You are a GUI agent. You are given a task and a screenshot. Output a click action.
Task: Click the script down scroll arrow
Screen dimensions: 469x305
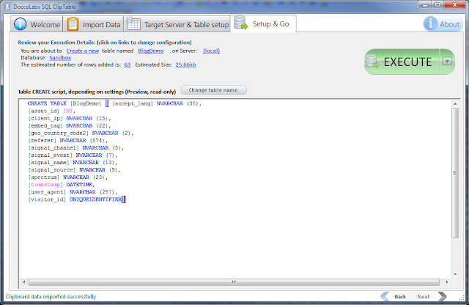(x=455, y=274)
